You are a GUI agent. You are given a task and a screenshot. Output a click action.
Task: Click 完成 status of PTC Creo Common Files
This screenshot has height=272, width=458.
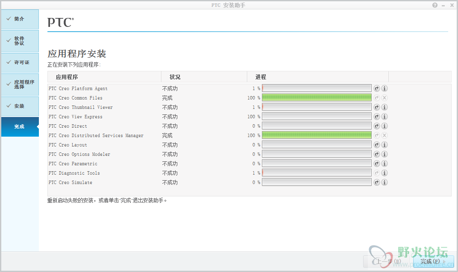167,98
